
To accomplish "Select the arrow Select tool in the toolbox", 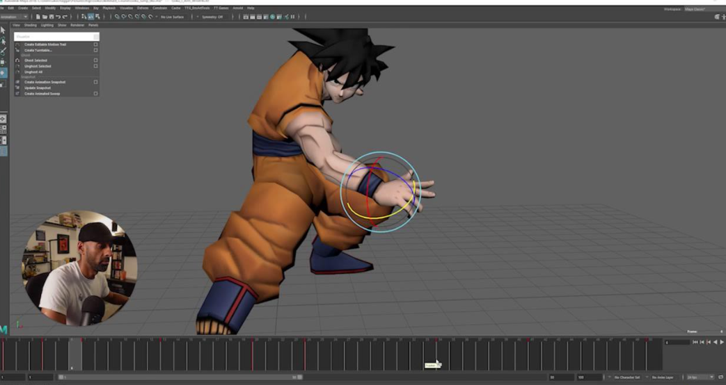I will [x=3, y=30].
